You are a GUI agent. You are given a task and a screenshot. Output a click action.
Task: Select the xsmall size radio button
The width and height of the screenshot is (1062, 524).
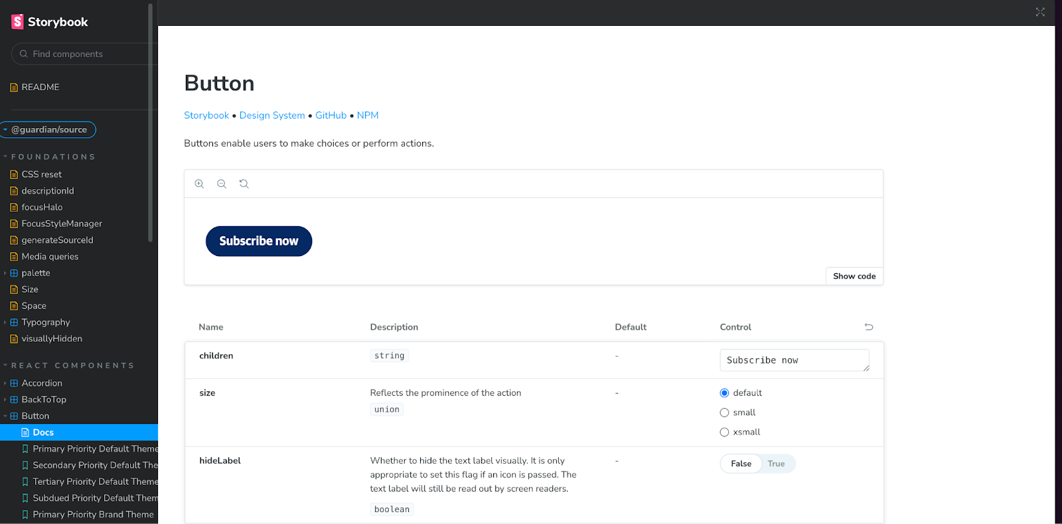[x=724, y=432]
